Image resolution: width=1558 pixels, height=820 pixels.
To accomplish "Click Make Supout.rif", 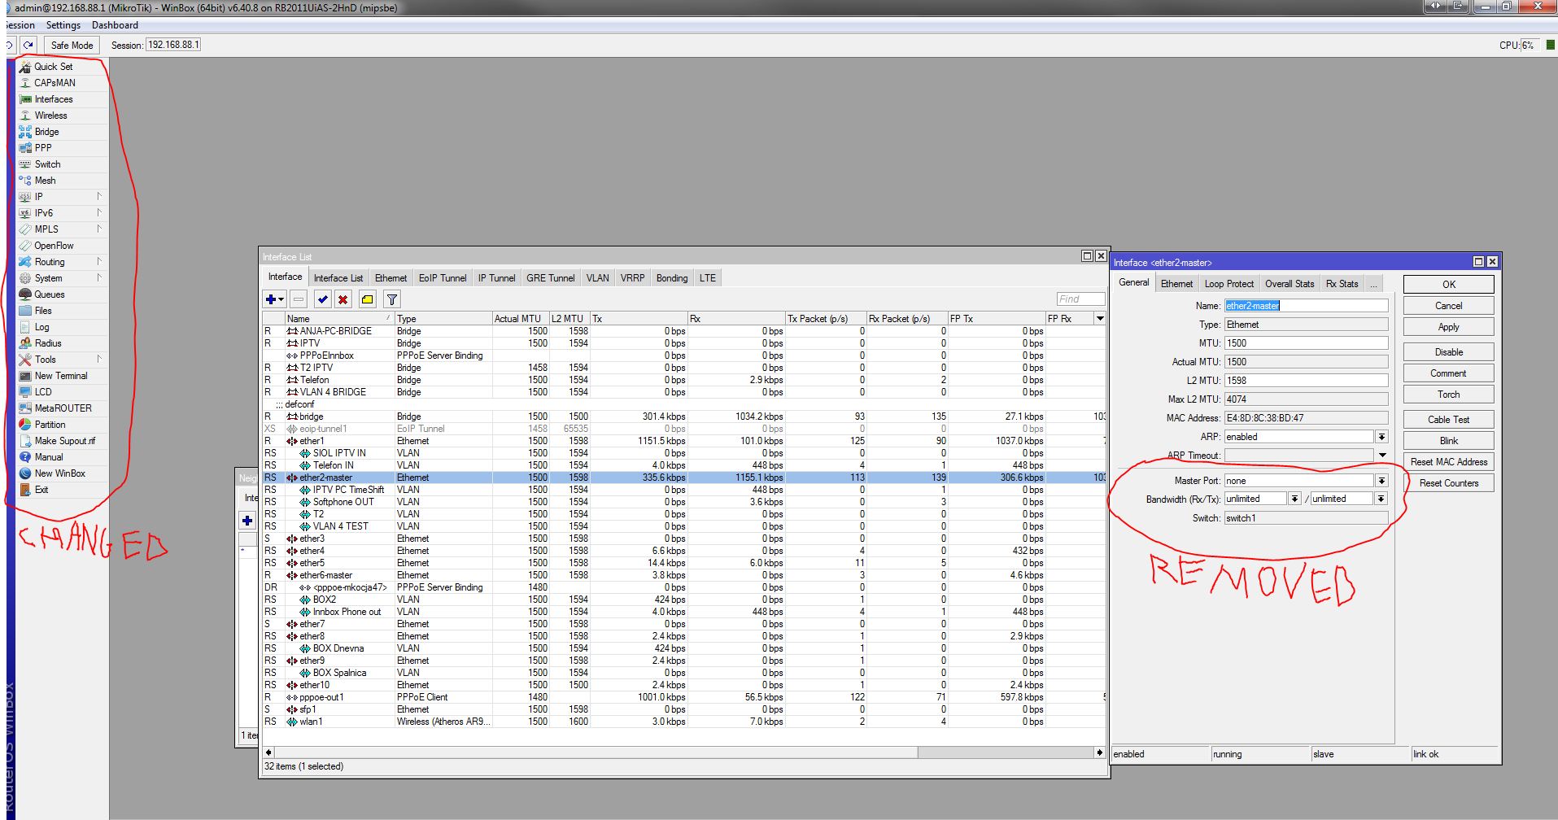I will (64, 441).
